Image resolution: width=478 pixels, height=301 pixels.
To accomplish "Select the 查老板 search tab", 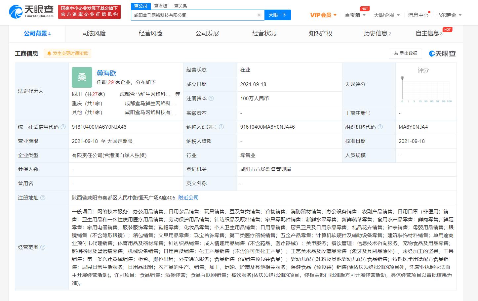I will (161, 6).
